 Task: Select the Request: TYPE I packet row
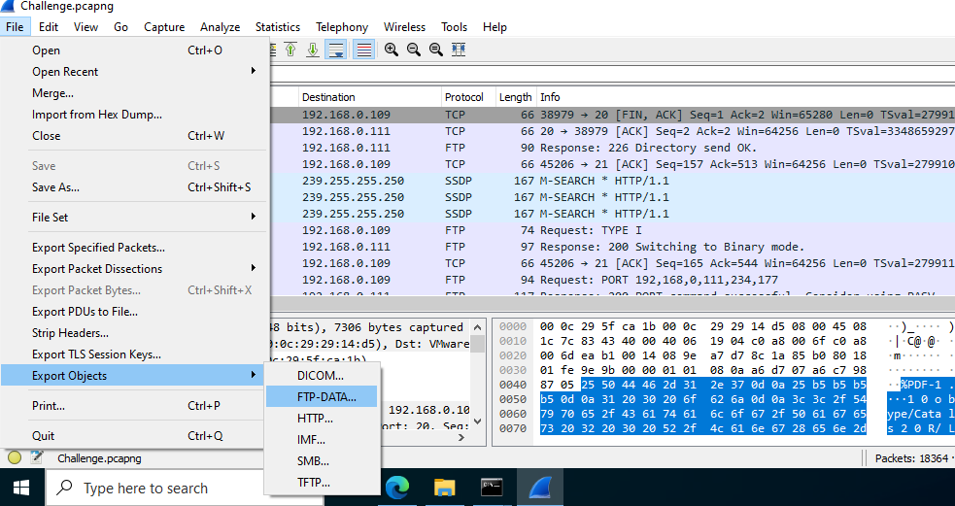(x=612, y=230)
